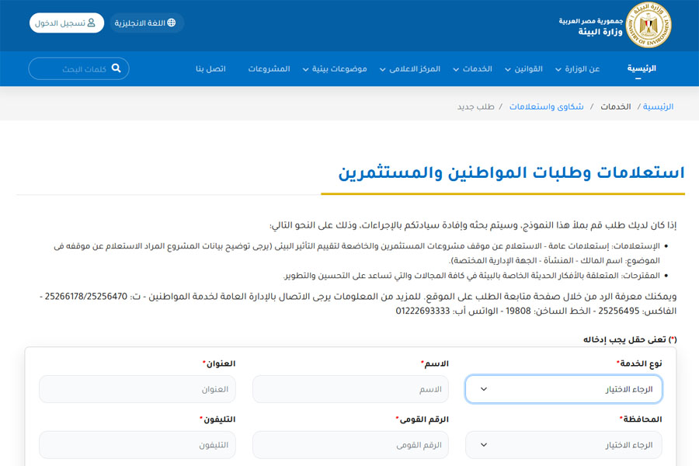Viewport: 699px width, 466px height.
Task: Expand the عن الوزارة menu
Action: click(x=578, y=69)
